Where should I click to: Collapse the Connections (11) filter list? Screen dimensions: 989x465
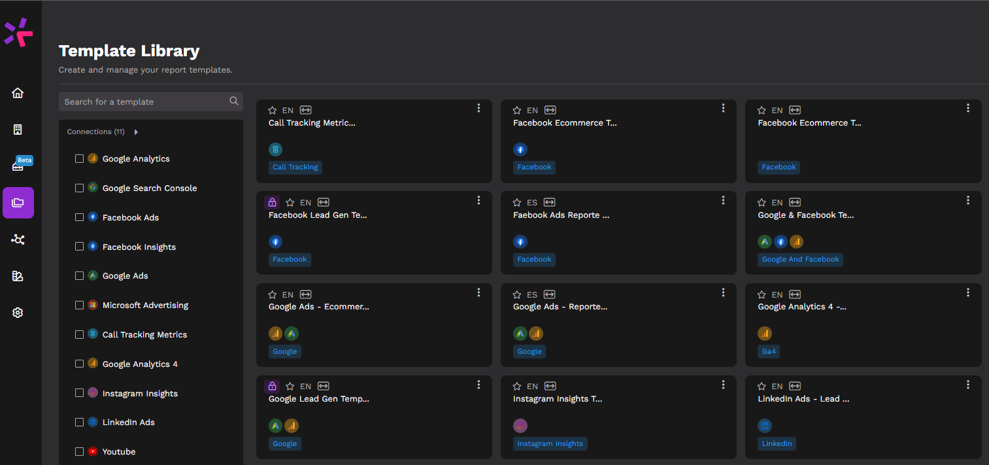click(136, 132)
